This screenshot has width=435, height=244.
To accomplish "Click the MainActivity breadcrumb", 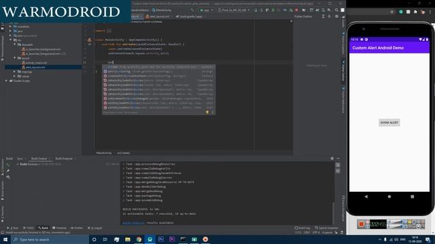I will pyautogui.click(x=104, y=153).
